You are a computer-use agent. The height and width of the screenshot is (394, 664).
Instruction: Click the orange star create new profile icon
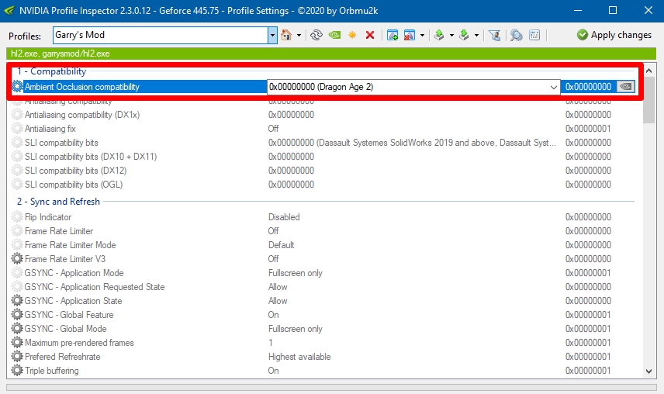click(x=352, y=35)
